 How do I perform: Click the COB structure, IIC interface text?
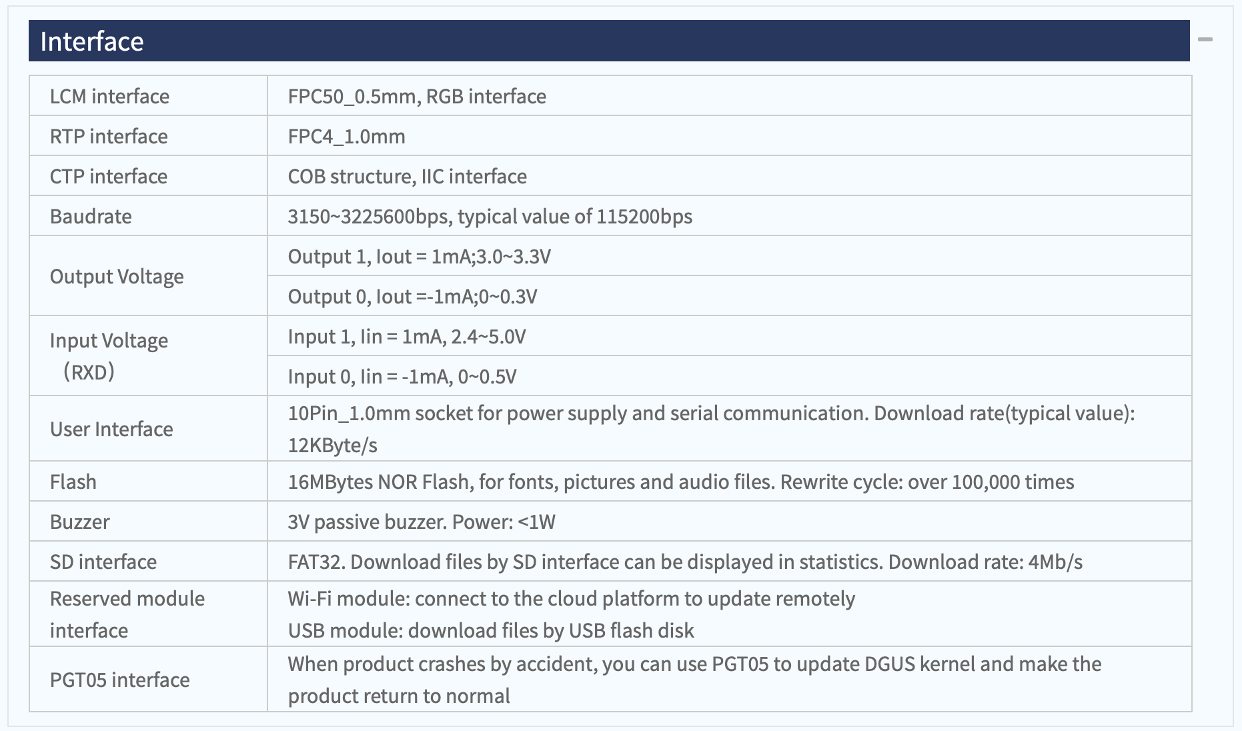coord(407,176)
